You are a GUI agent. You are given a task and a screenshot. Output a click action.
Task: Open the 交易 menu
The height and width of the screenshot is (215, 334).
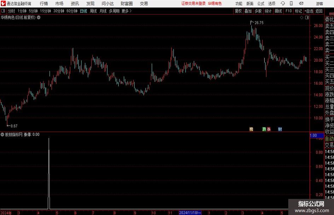[x=144, y=4]
